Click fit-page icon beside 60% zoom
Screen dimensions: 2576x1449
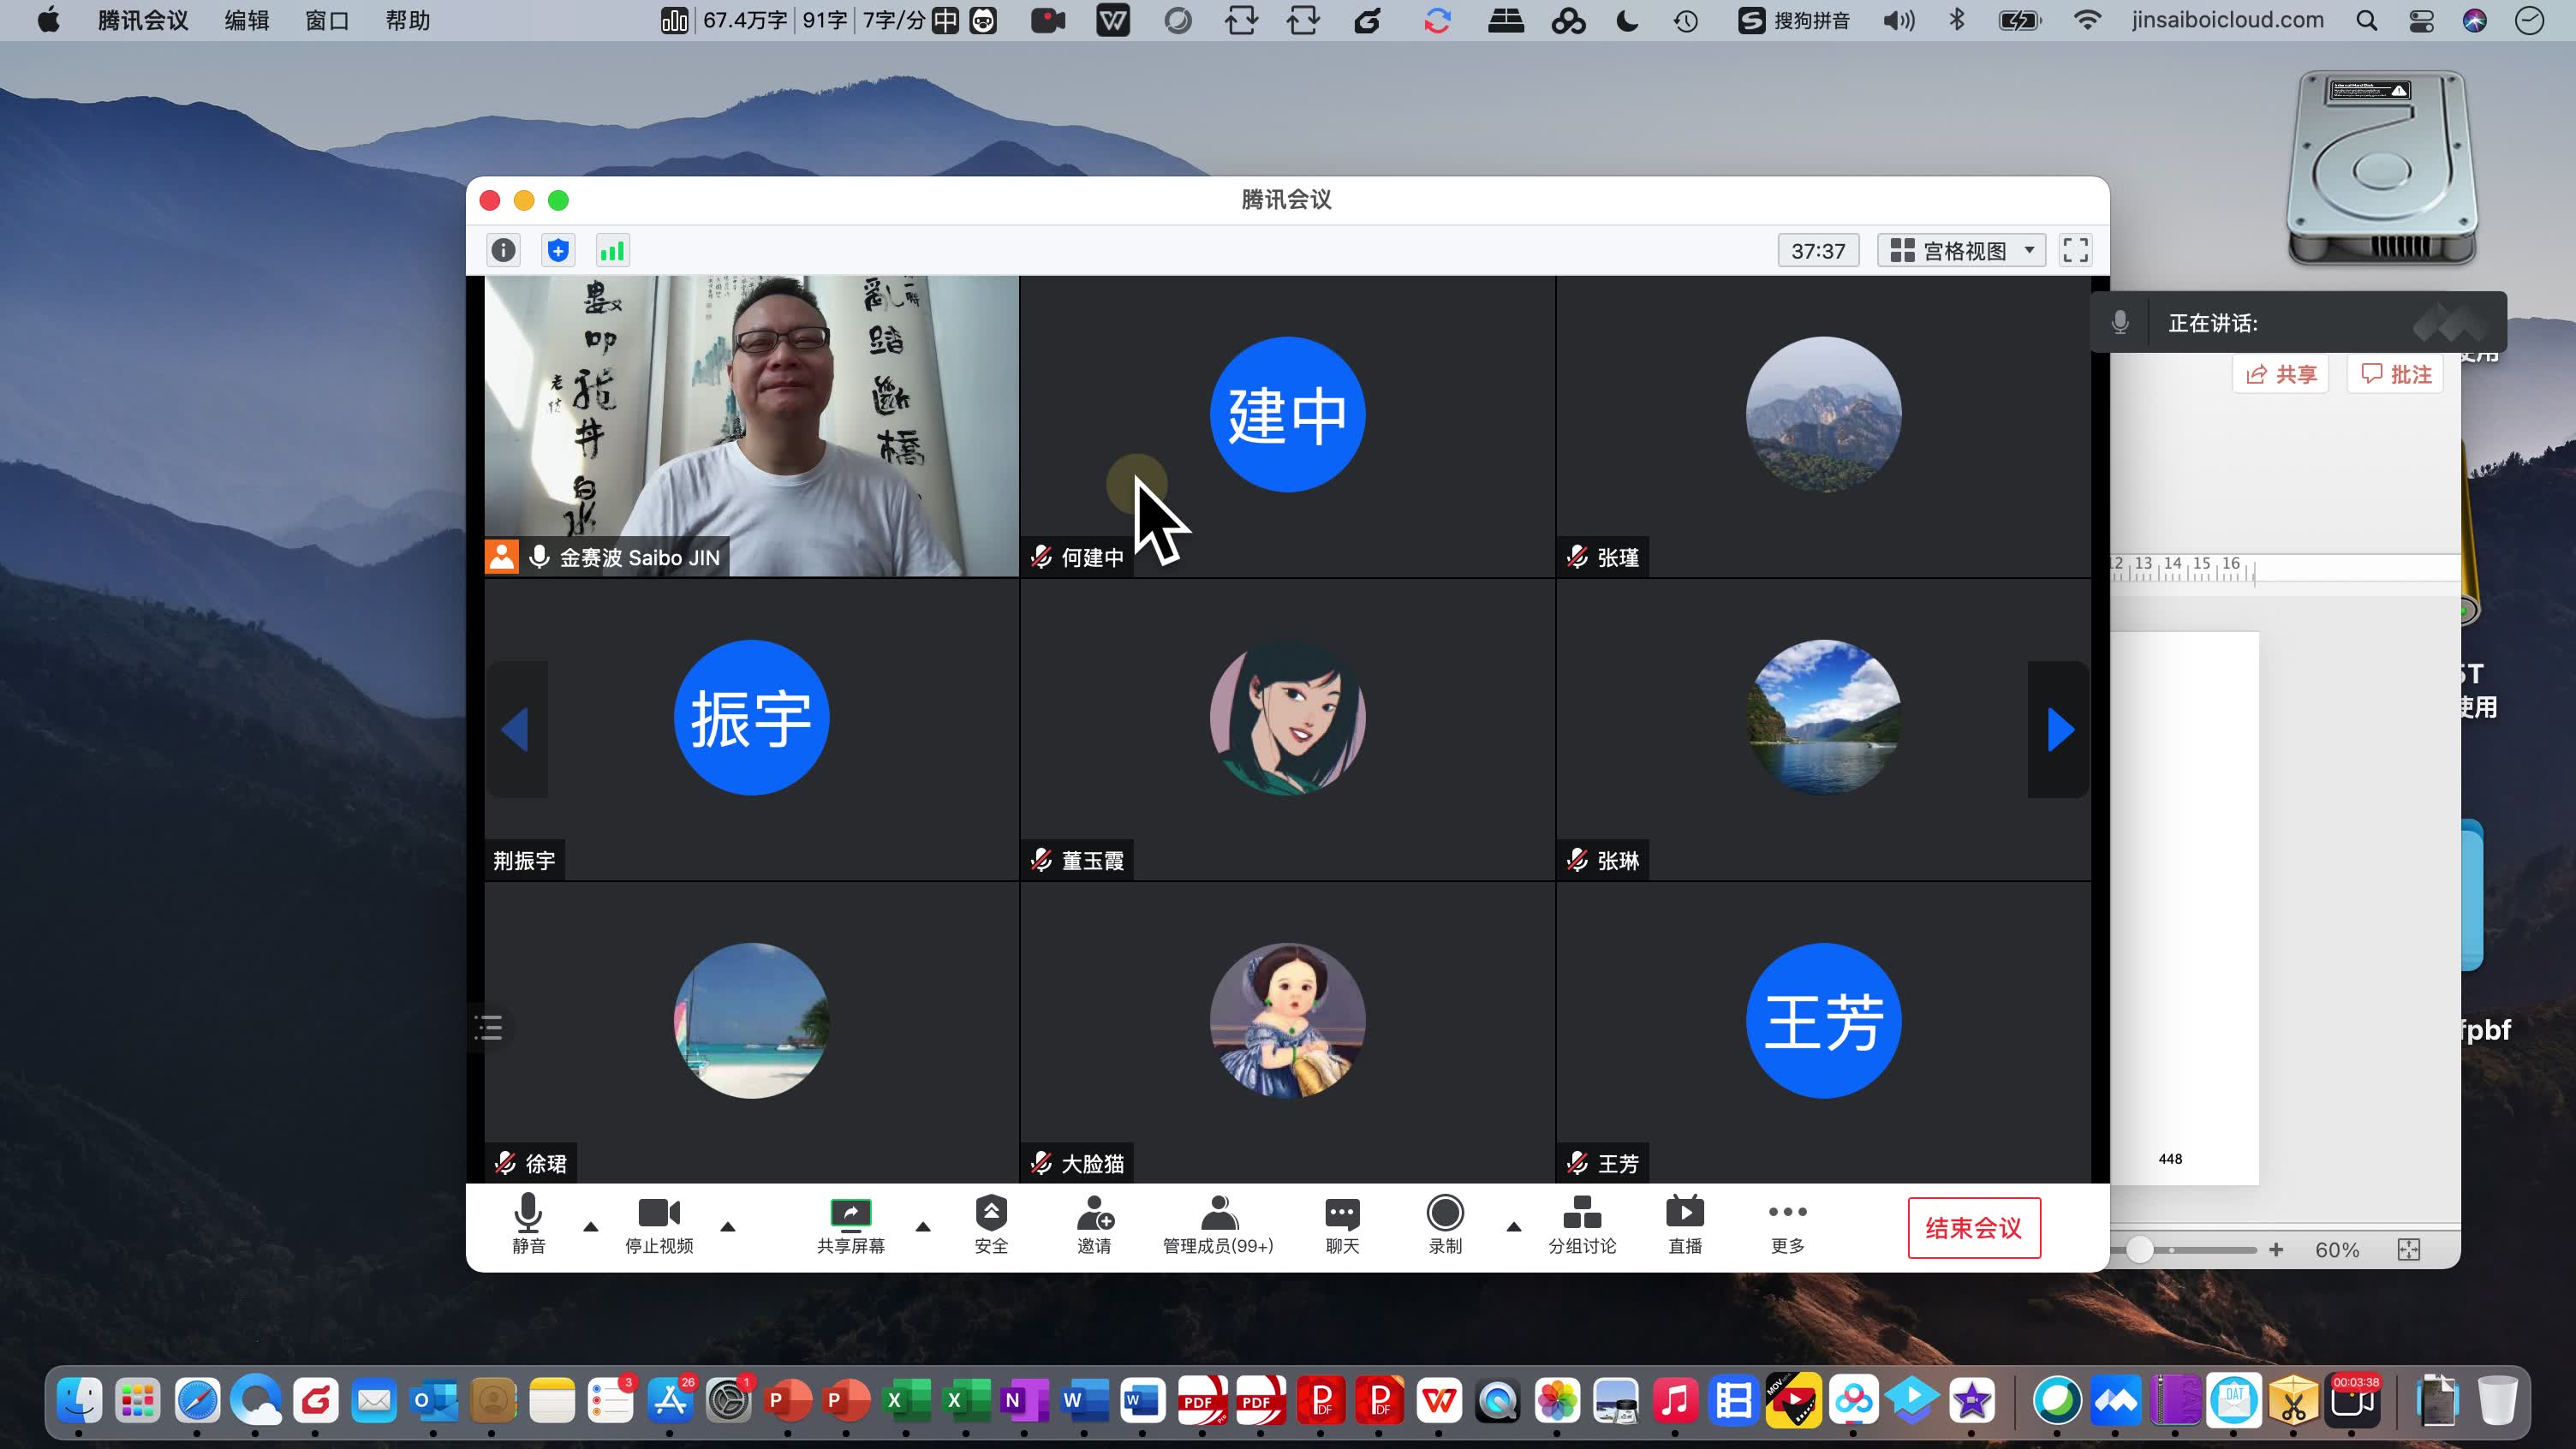click(x=2409, y=1250)
